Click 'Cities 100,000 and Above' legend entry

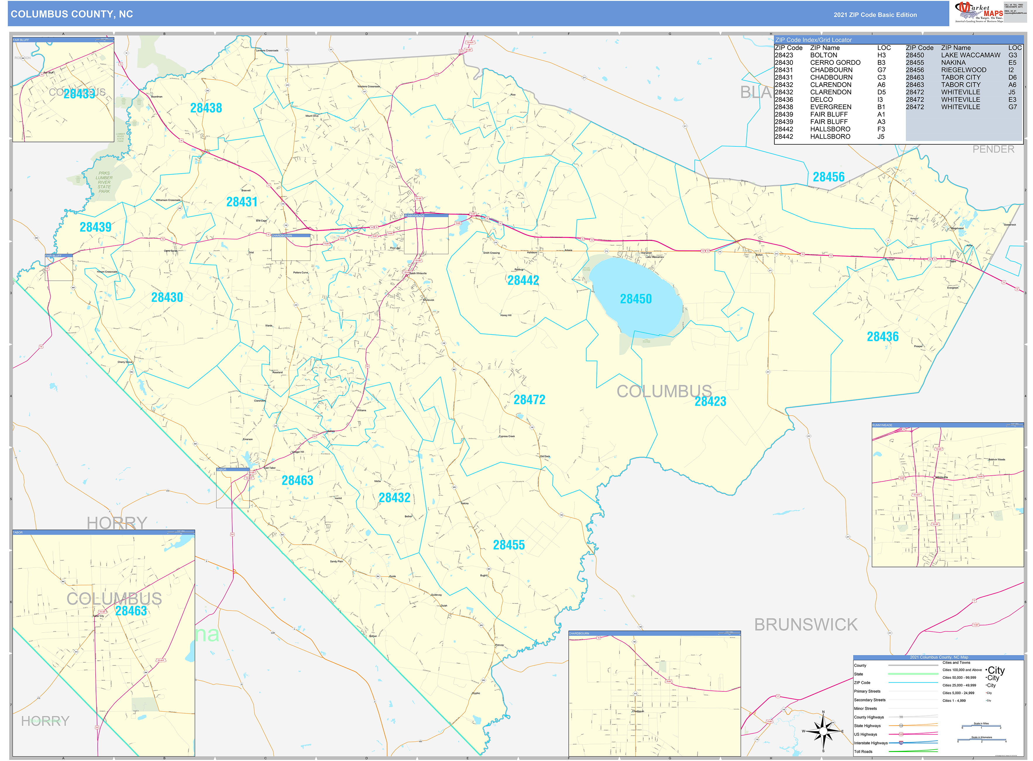974,670
